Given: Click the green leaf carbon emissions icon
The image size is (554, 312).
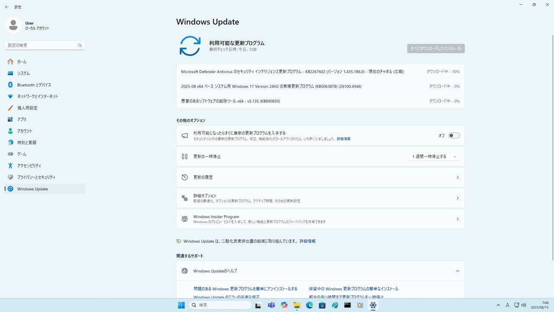Looking at the screenshot, I should 179,241.
